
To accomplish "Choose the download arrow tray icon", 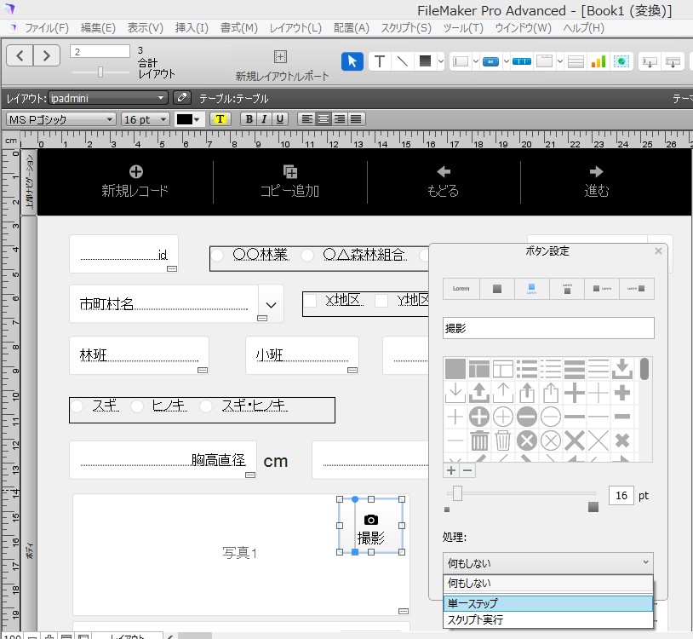I will pyautogui.click(x=622, y=369).
